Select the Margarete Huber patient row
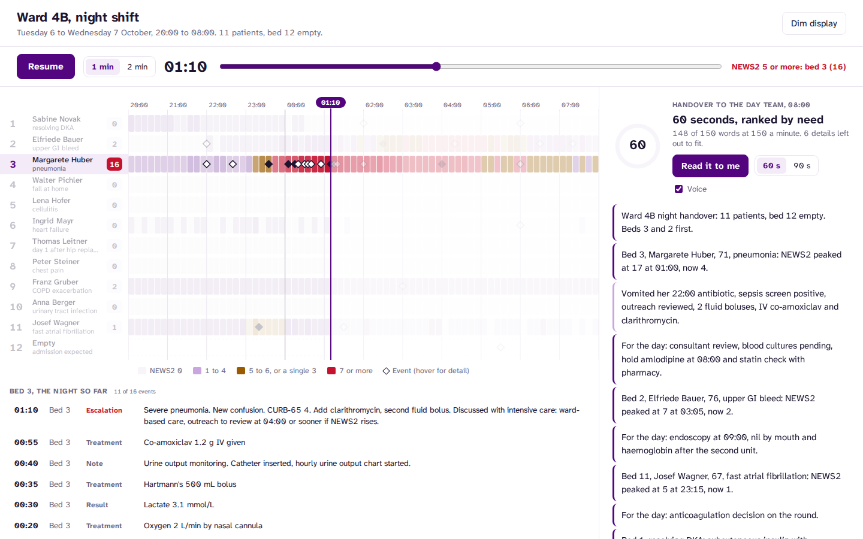The width and height of the screenshot is (863, 539). (x=64, y=164)
